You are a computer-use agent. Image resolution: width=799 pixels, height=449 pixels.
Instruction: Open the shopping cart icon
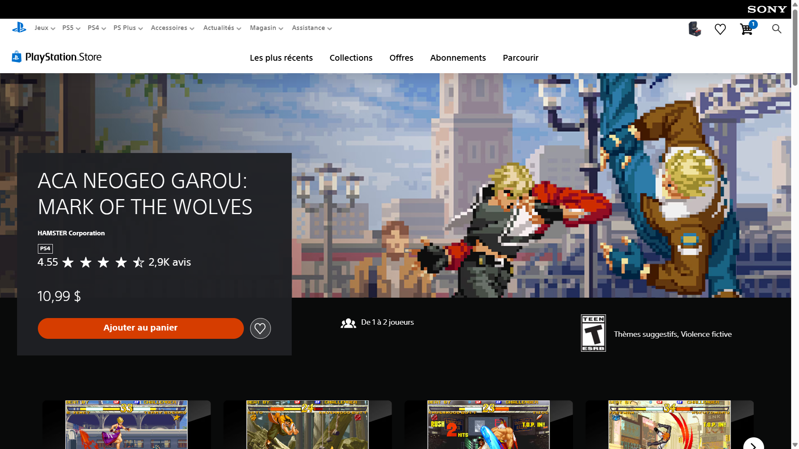click(746, 29)
